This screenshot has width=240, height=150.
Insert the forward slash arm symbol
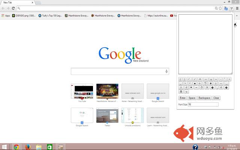195,79
